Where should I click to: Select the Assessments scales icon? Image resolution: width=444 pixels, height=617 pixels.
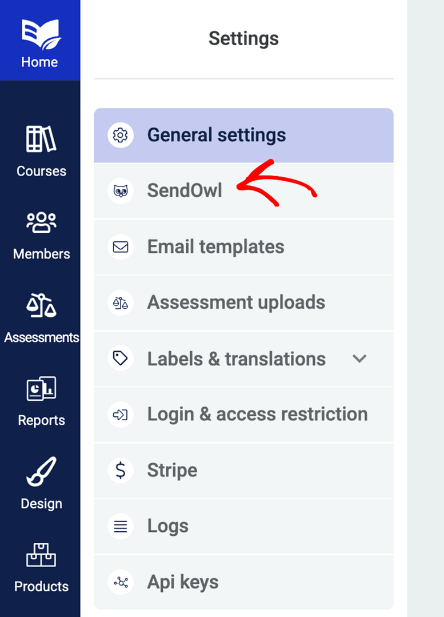click(40, 305)
